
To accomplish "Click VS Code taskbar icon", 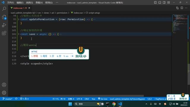I will 120,104.
